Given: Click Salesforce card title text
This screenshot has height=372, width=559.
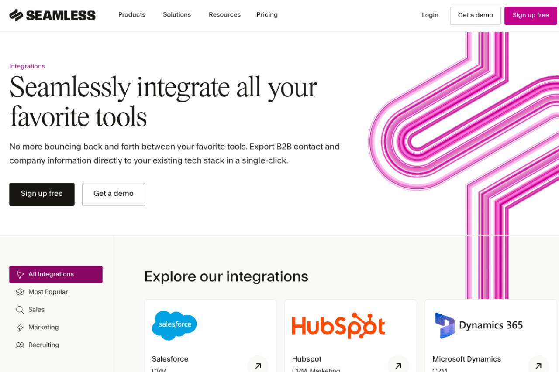Looking at the screenshot, I should [x=170, y=359].
